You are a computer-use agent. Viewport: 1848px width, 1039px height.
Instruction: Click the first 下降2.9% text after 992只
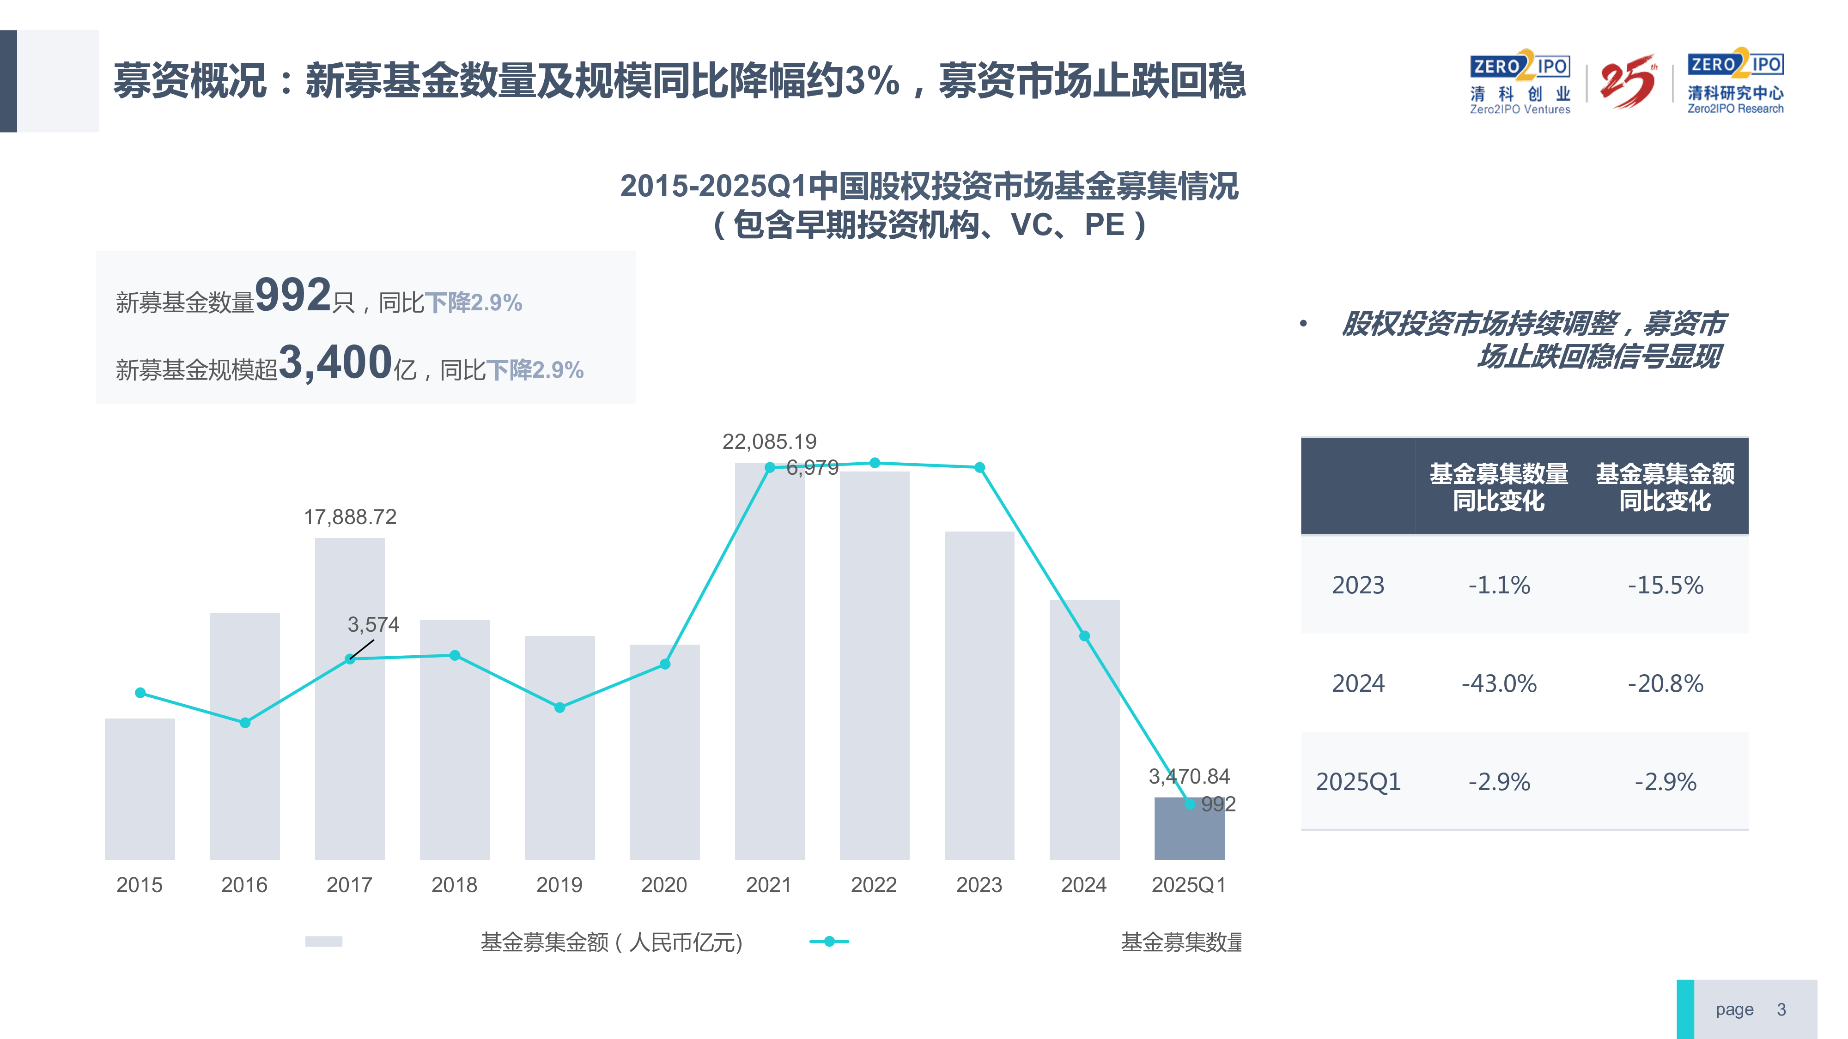click(x=474, y=302)
